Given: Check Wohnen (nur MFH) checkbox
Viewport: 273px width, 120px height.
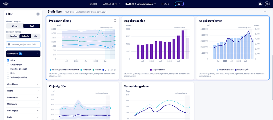Looking at the screenshot, I should [8, 78].
